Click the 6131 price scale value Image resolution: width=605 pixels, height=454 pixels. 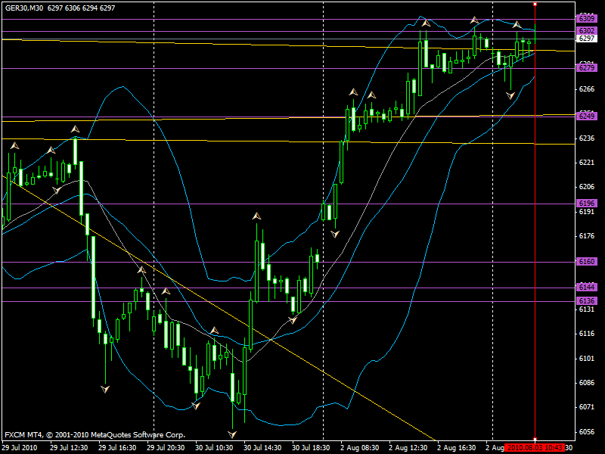[587, 309]
